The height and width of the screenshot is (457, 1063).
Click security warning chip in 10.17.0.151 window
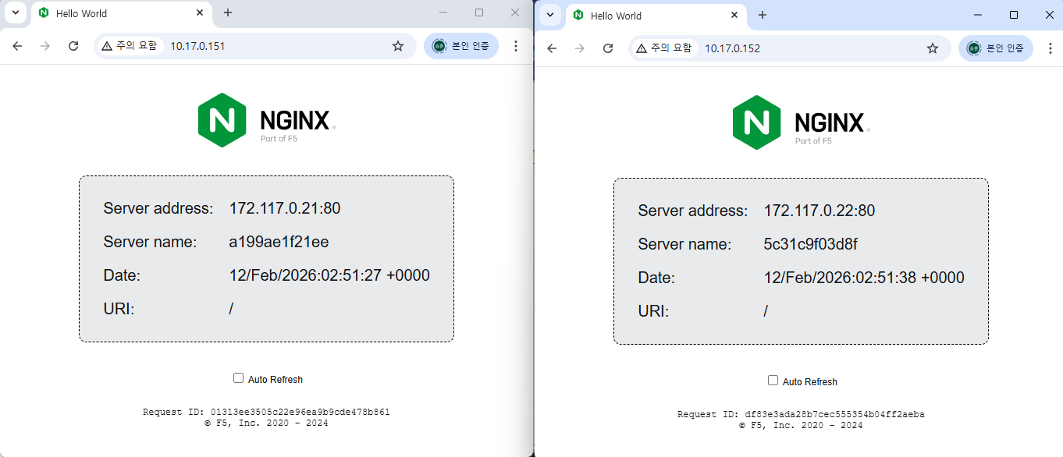tap(130, 46)
